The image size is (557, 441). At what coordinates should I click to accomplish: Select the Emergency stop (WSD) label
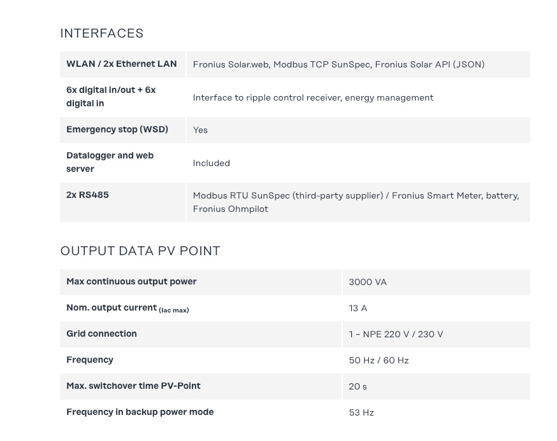point(117,129)
